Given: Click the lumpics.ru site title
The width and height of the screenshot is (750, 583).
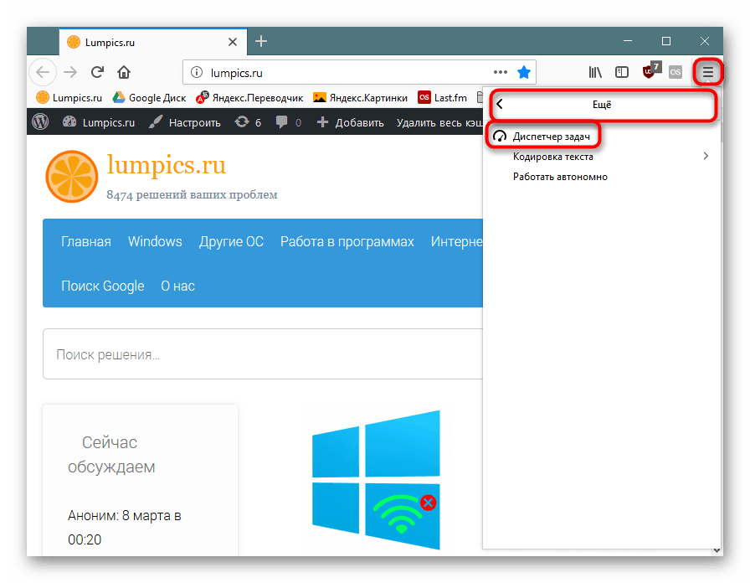Looking at the screenshot, I should click(x=166, y=165).
